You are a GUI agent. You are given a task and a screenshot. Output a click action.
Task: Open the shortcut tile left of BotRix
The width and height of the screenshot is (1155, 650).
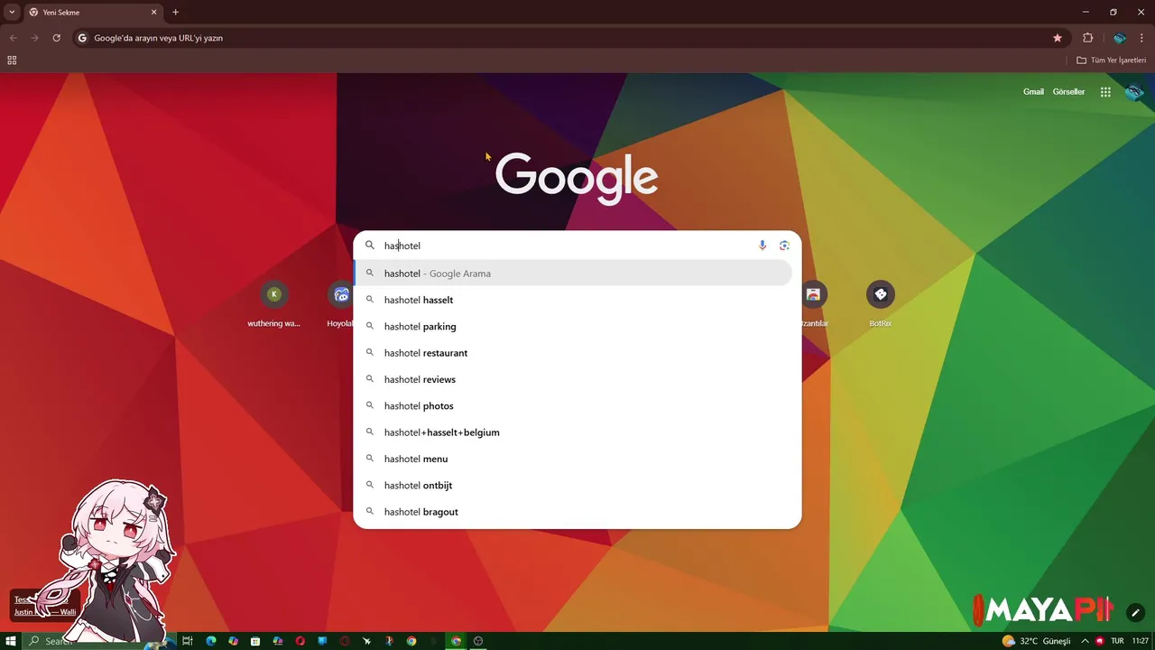pos(814,304)
